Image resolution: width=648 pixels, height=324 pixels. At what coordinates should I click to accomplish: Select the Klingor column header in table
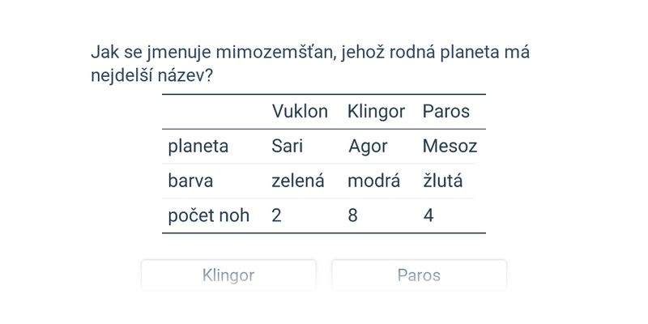pyautogui.click(x=376, y=112)
